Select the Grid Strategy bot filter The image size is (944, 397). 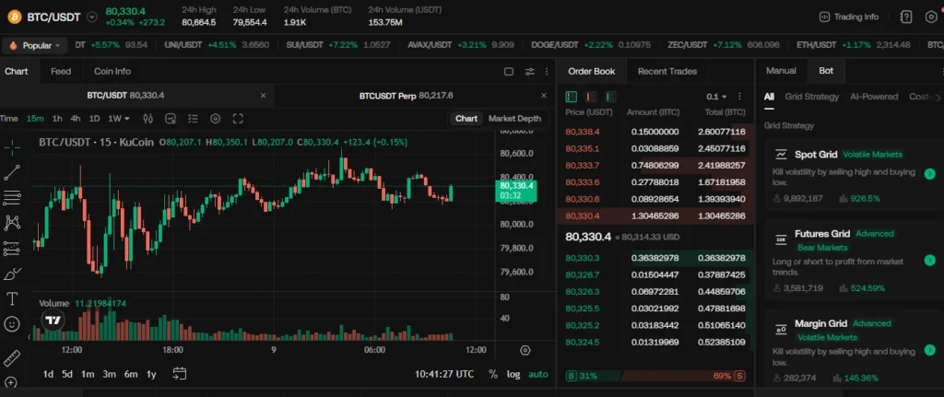[x=811, y=96]
